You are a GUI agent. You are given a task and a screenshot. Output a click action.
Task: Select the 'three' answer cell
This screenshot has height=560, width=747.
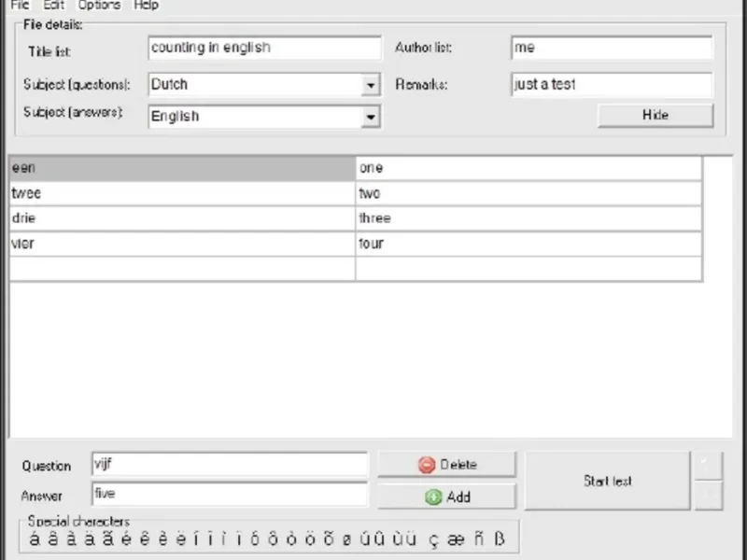click(529, 218)
